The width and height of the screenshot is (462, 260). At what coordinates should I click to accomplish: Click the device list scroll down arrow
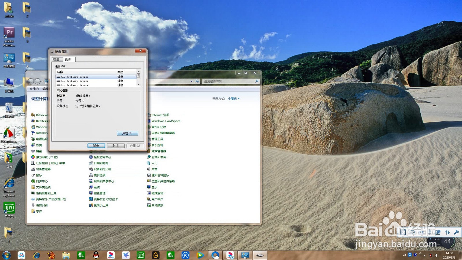pyautogui.click(x=139, y=85)
